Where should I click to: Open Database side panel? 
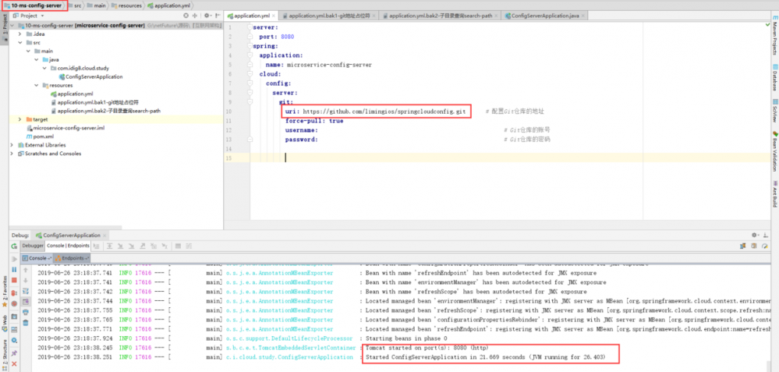775,77
